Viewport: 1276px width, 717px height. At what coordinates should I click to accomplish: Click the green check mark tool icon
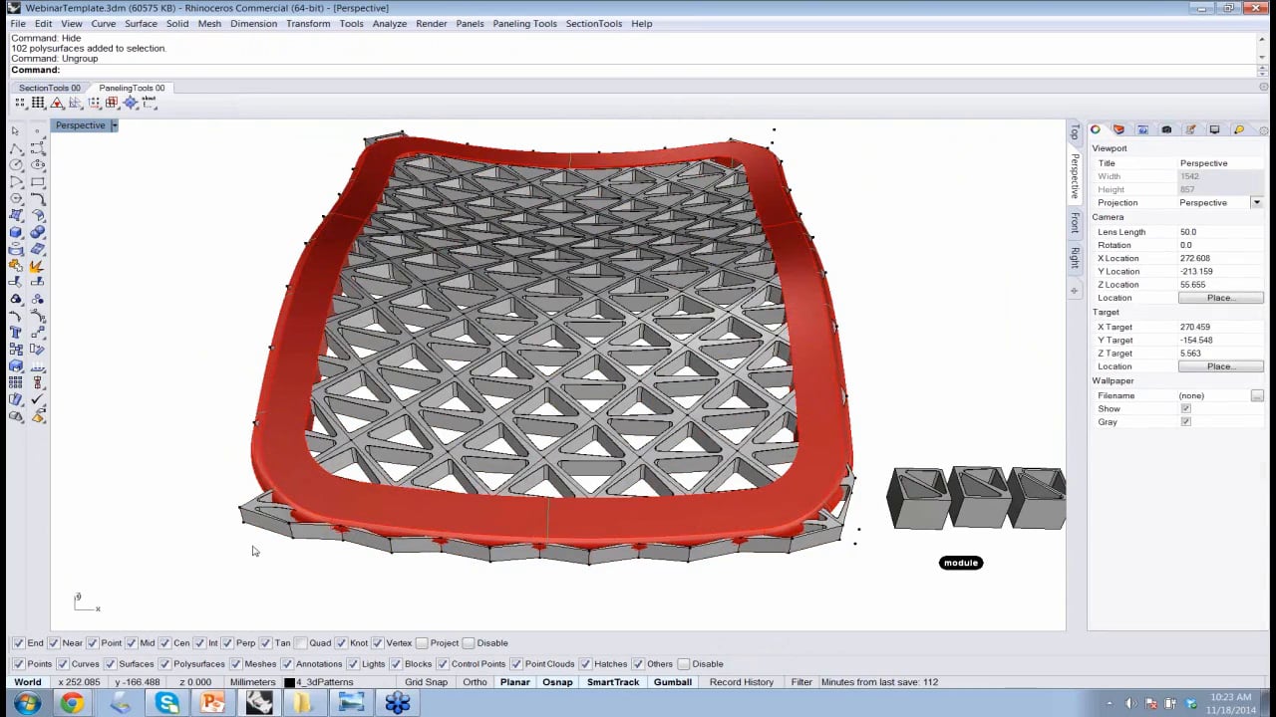point(38,399)
